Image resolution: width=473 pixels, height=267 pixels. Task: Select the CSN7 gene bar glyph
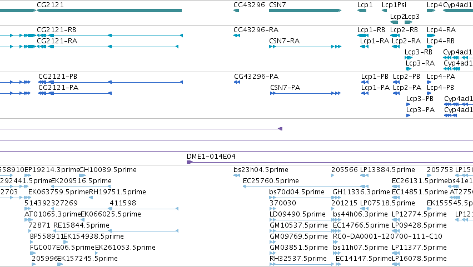coord(305,11)
